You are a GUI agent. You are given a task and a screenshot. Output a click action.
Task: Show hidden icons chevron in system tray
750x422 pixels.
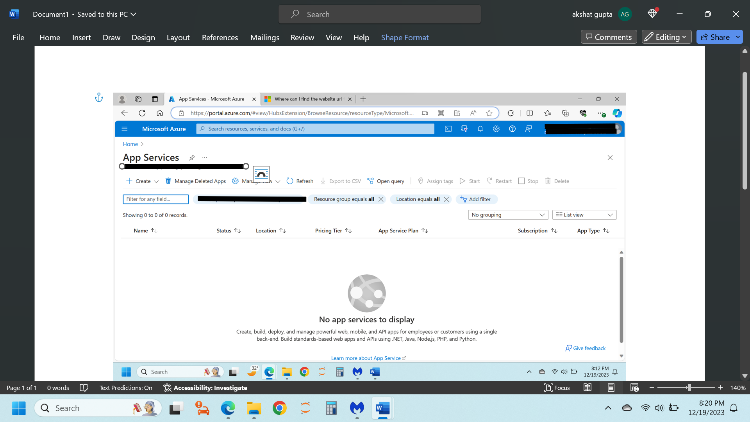608,408
